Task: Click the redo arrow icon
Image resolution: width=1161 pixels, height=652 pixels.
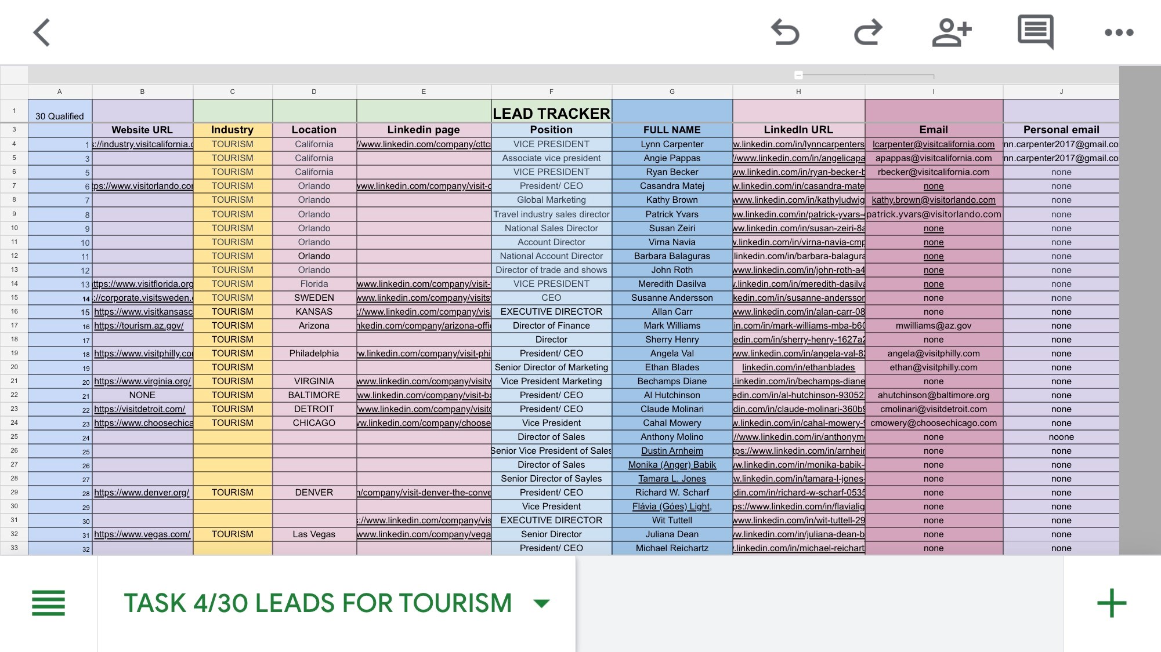Action: pos(868,32)
